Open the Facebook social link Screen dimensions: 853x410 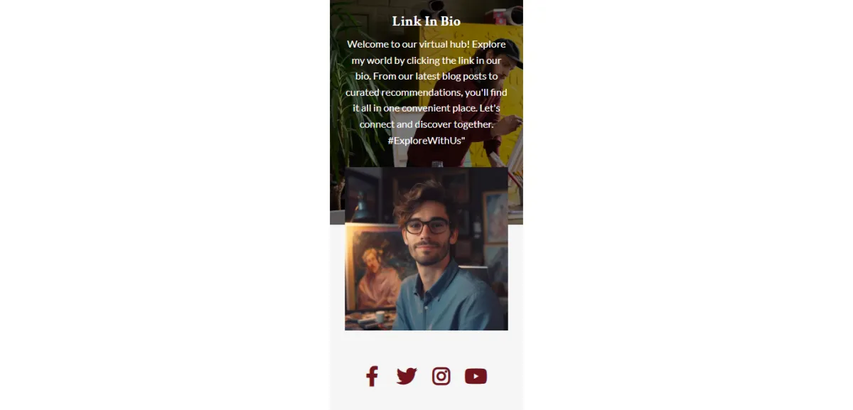tap(372, 376)
